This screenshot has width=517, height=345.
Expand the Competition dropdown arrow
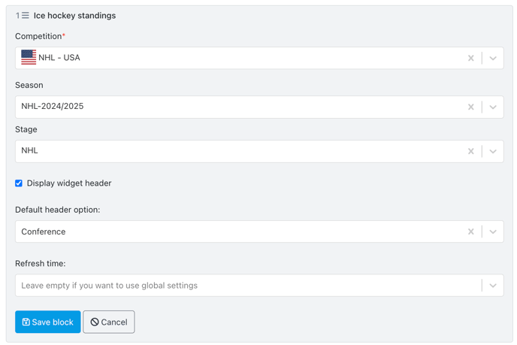pos(493,58)
